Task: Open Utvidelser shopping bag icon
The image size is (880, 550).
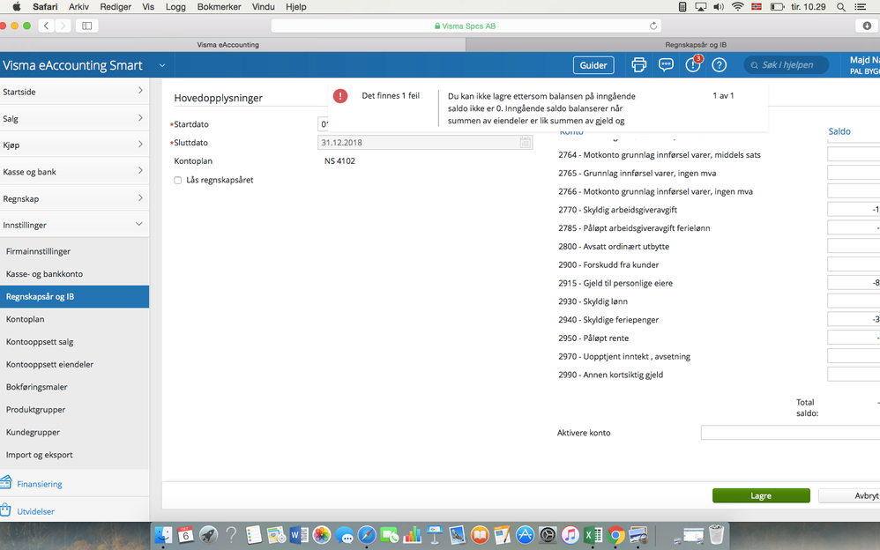Action: [x=5, y=510]
